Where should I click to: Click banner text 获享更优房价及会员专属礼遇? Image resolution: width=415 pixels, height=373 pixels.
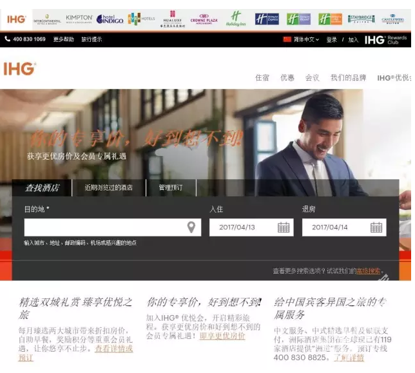(x=77, y=156)
